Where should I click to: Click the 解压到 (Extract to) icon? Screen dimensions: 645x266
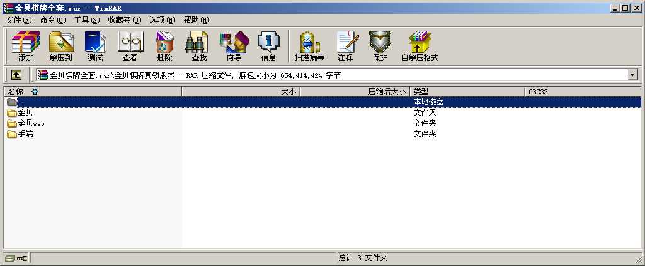(x=61, y=46)
